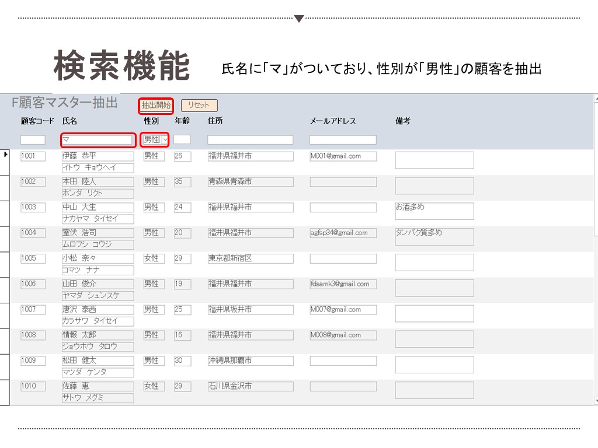Select the email field M001@gmail.com
598x448 pixels.
[x=343, y=156]
